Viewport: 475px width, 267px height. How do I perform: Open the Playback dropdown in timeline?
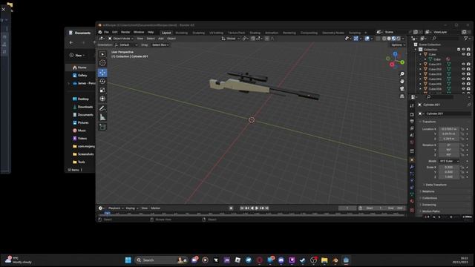(116, 208)
